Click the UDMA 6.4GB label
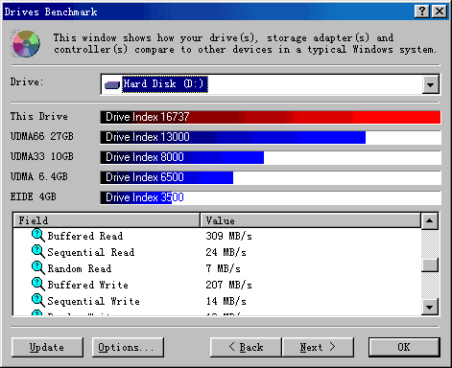Screen dimensions: 452x368 [39, 176]
